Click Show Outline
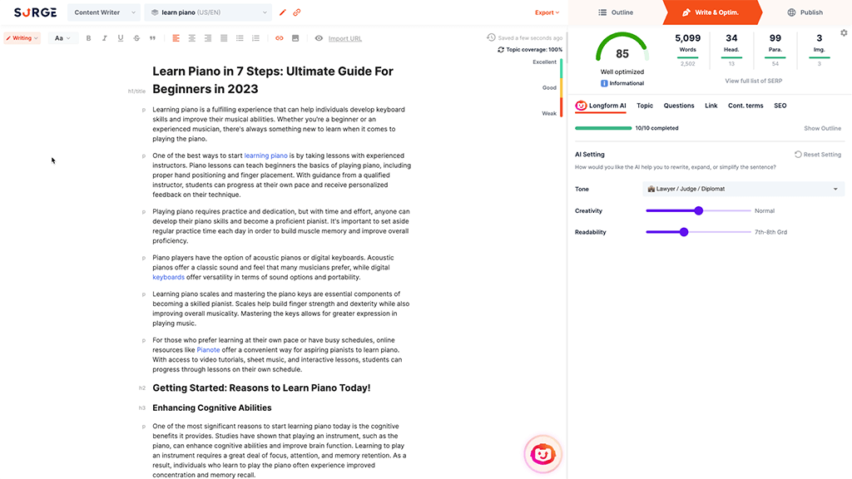Viewport: 852px width, 479px height. pyautogui.click(x=822, y=128)
